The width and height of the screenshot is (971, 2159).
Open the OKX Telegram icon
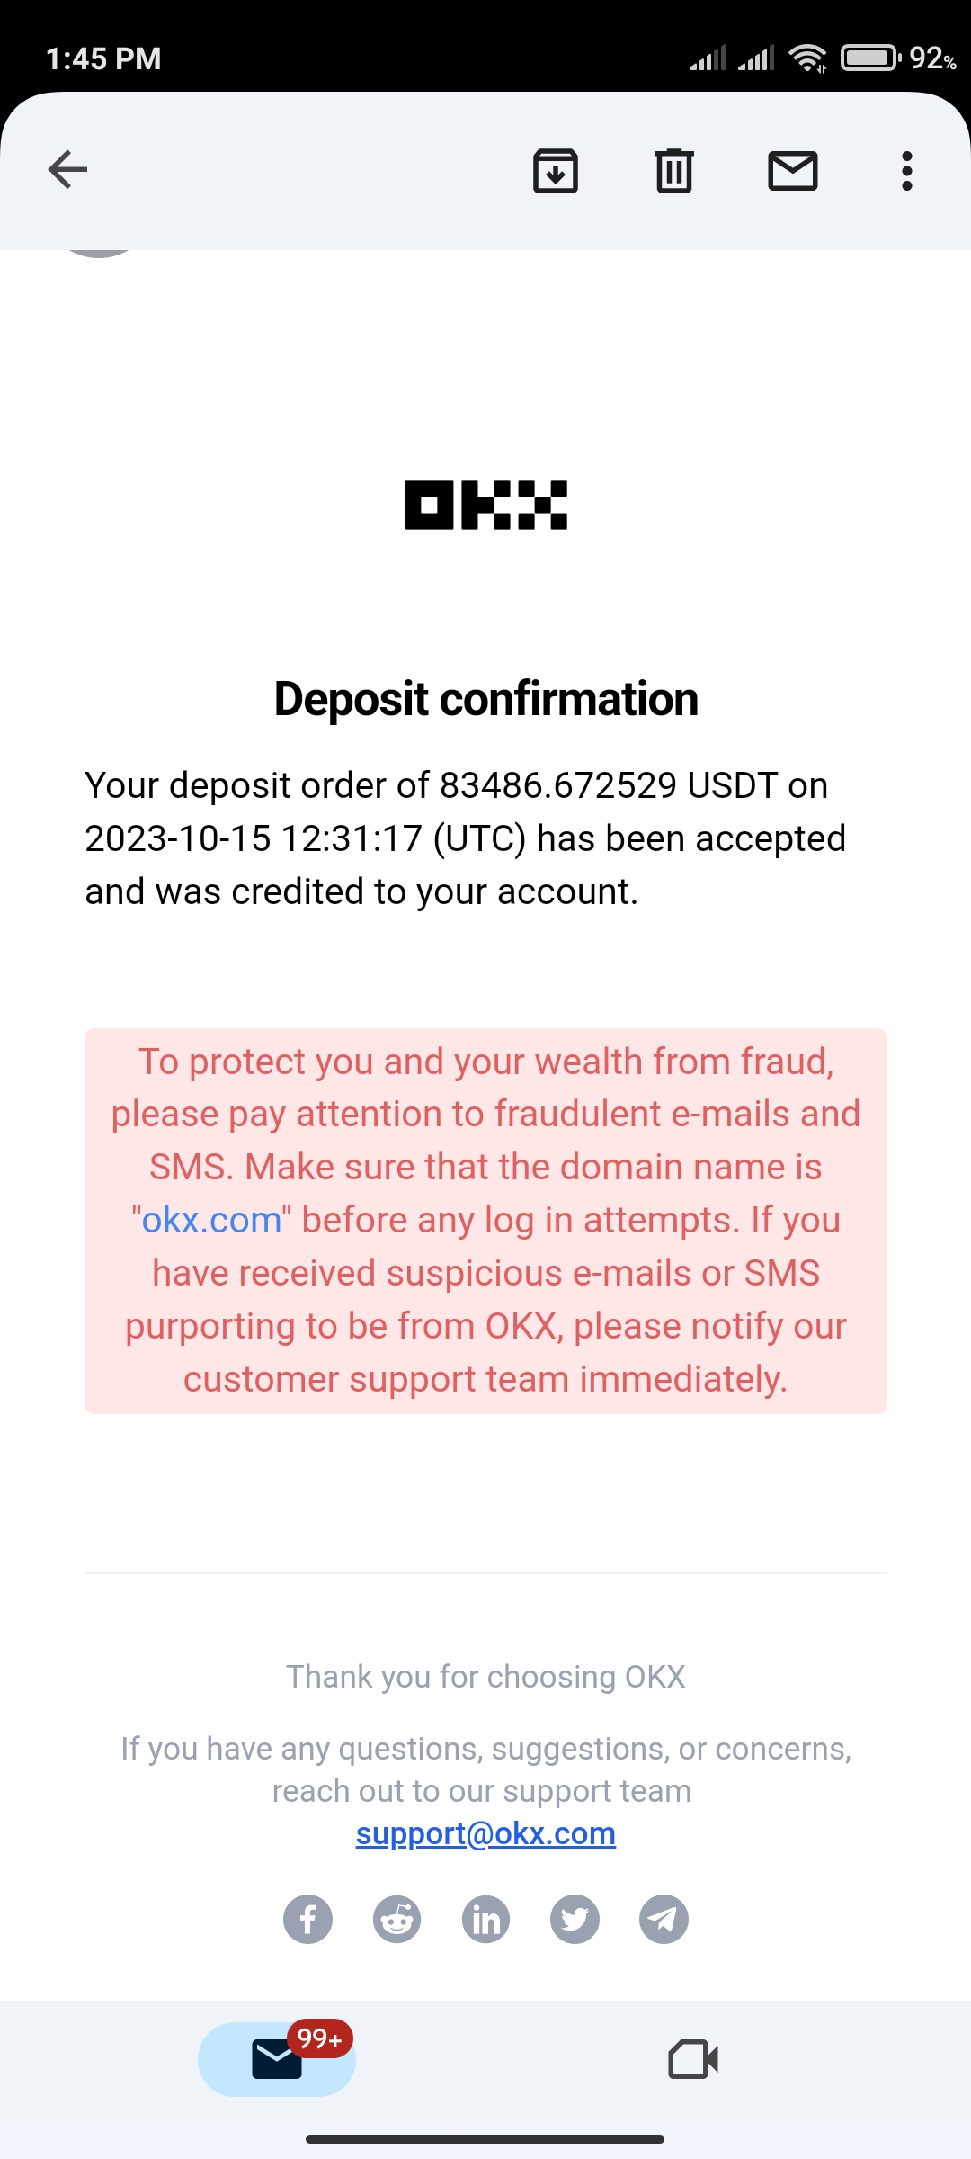click(664, 1919)
